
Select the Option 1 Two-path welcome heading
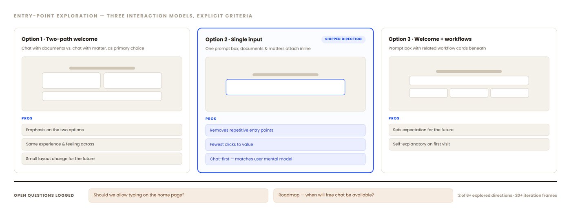click(60, 39)
